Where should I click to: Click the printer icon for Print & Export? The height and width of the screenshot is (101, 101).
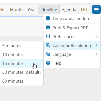tap(48, 28)
